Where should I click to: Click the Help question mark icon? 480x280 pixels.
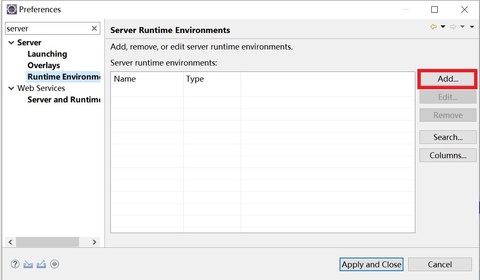pyautogui.click(x=15, y=264)
